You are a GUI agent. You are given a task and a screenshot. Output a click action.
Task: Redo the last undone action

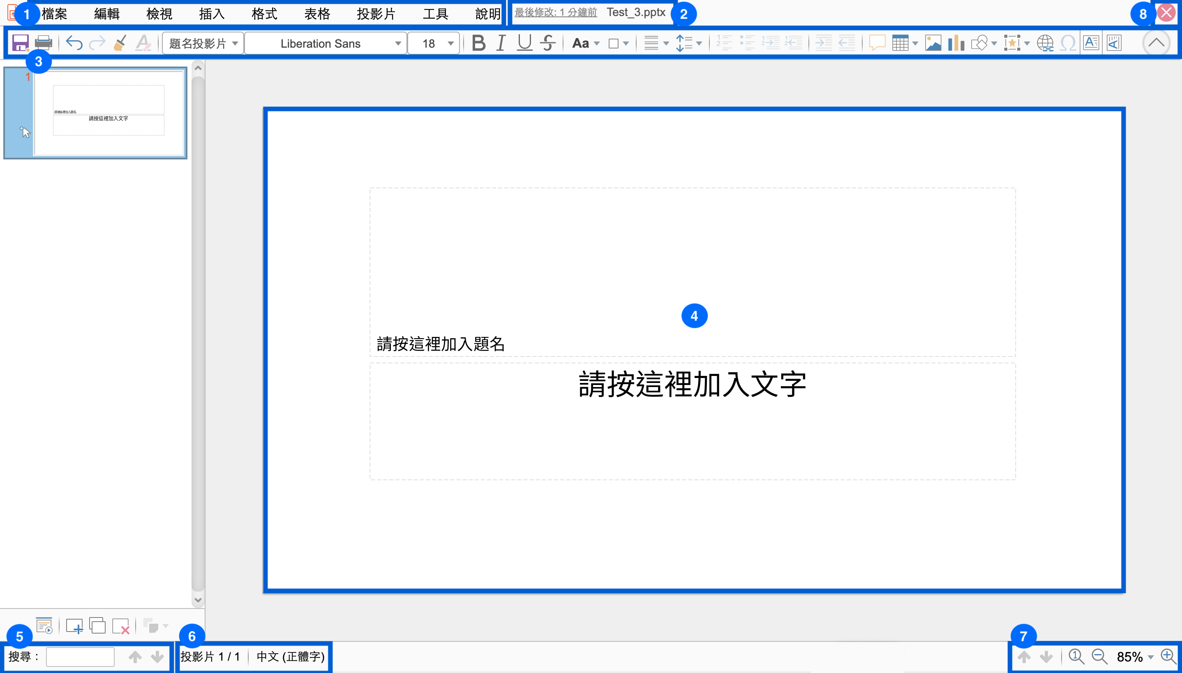(x=97, y=43)
